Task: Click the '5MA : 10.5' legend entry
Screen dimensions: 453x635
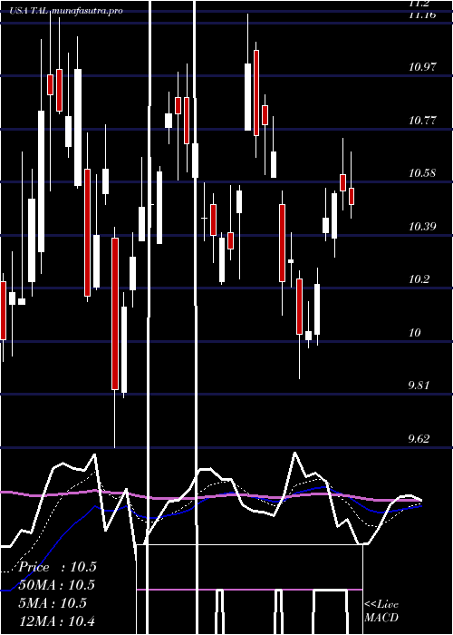Action: tap(53, 603)
